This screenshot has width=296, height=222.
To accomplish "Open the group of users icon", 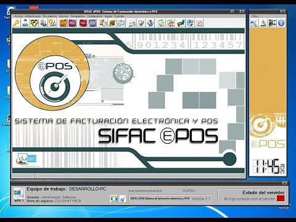I will tap(35, 23).
